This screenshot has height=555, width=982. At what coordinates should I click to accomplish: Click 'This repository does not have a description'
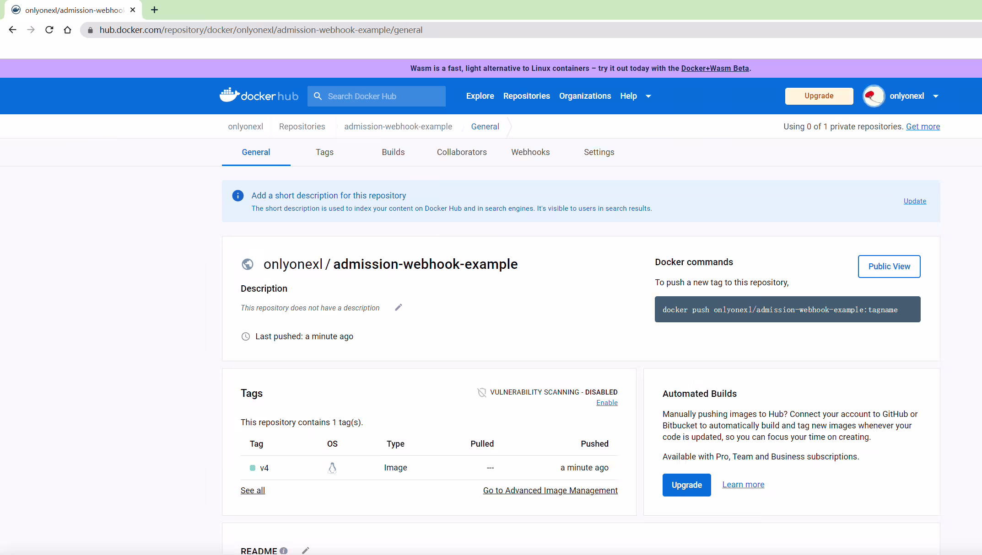tap(310, 308)
